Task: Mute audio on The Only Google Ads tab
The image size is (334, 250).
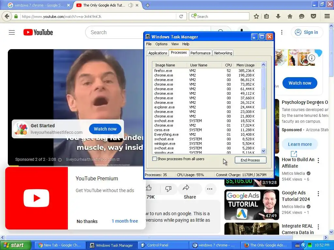Action: (x=130, y=5)
